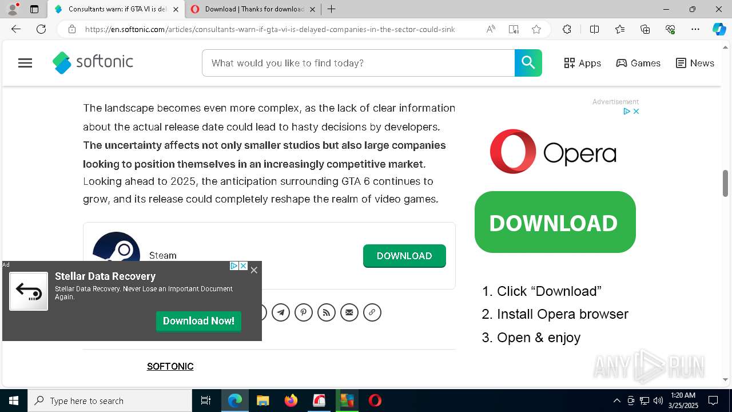The width and height of the screenshot is (732, 412).
Task: Click the green Opera DOWNLOAD button
Action: [x=555, y=222]
